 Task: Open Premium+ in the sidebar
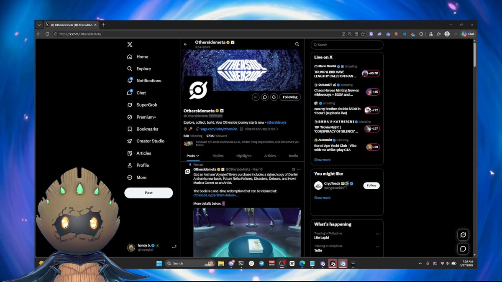pyautogui.click(x=141, y=117)
